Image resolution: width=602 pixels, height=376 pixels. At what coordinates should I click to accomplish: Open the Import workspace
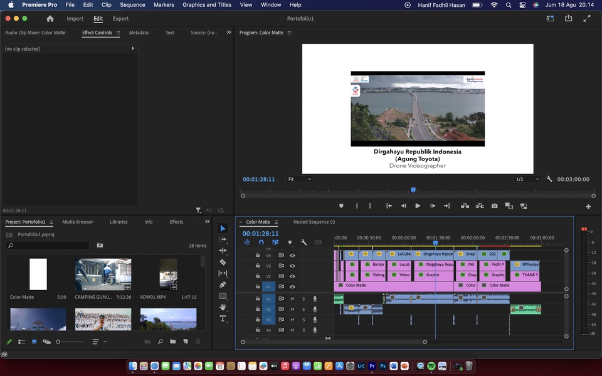pyautogui.click(x=75, y=18)
